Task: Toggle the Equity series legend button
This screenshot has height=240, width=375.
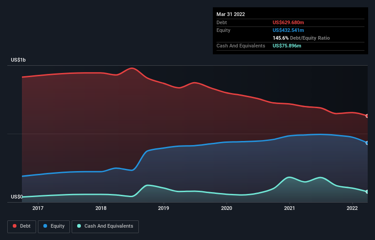Action: click(x=54, y=226)
